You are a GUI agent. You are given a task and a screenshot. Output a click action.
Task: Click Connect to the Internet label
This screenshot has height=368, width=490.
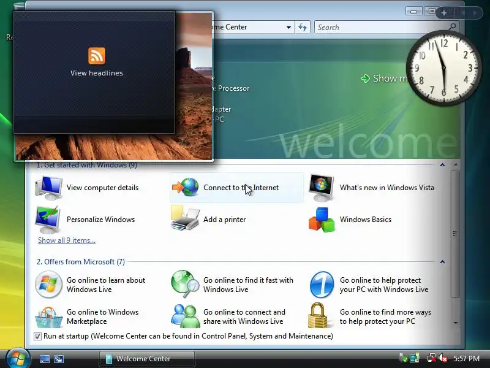[241, 188]
